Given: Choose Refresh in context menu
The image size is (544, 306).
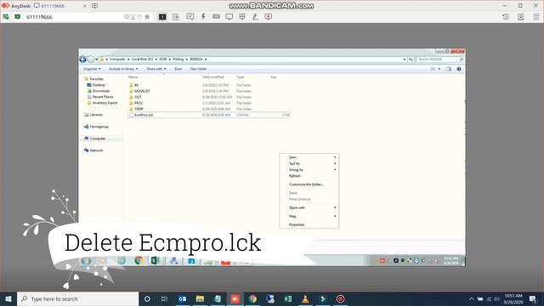Looking at the screenshot, I should coord(309,176).
